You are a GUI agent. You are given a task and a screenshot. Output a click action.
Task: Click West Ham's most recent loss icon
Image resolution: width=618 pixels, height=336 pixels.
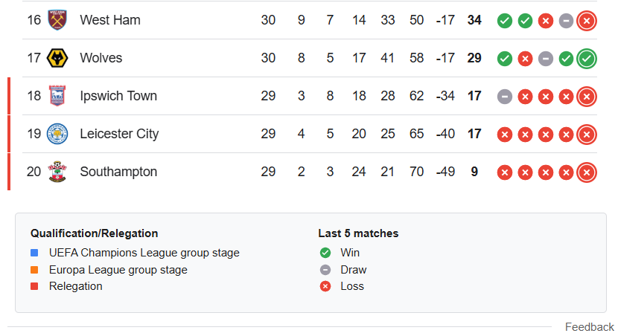[587, 20]
